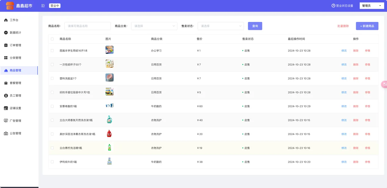Screen dimensions: 387x188
Task: Open 员工管理 info icon
Action: (x=6, y=96)
